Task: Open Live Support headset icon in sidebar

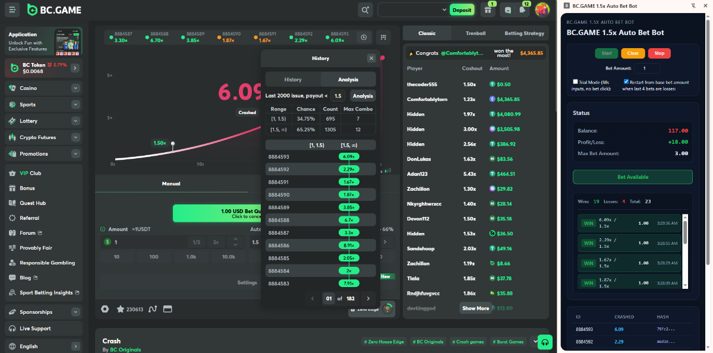Action: pyautogui.click(x=12, y=329)
